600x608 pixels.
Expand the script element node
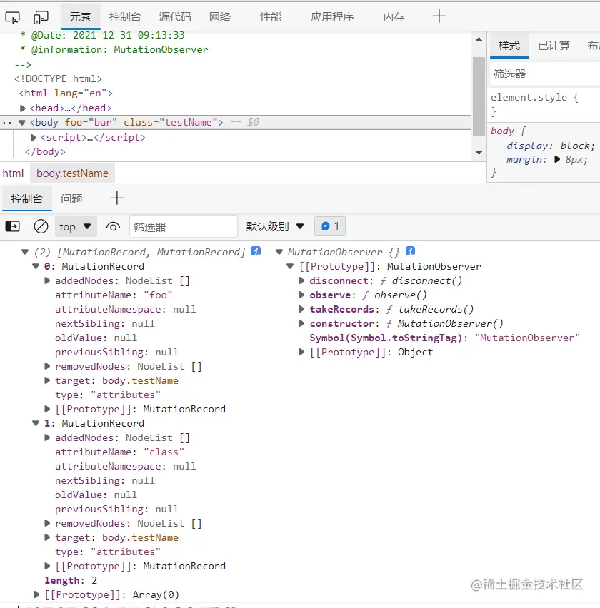pyautogui.click(x=33, y=137)
